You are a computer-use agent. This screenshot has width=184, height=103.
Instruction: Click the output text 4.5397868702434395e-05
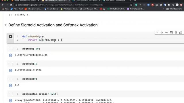tap(31, 55)
